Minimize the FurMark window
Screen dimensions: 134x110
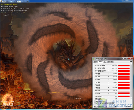click(124, 1)
